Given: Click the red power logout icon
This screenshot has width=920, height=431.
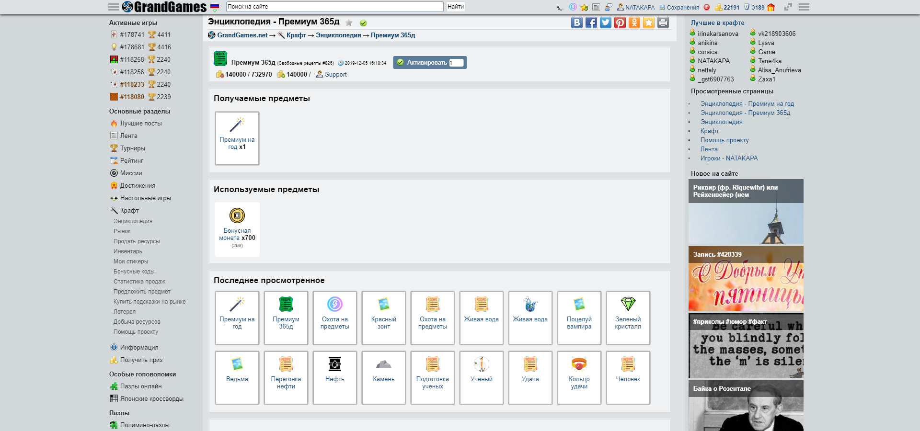Looking at the screenshot, I should click(x=707, y=7).
